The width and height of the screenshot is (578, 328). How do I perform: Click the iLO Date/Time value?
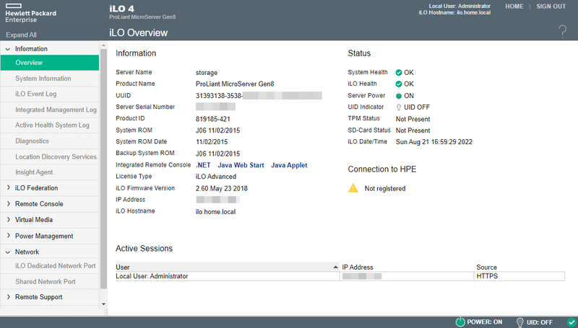click(434, 142)
